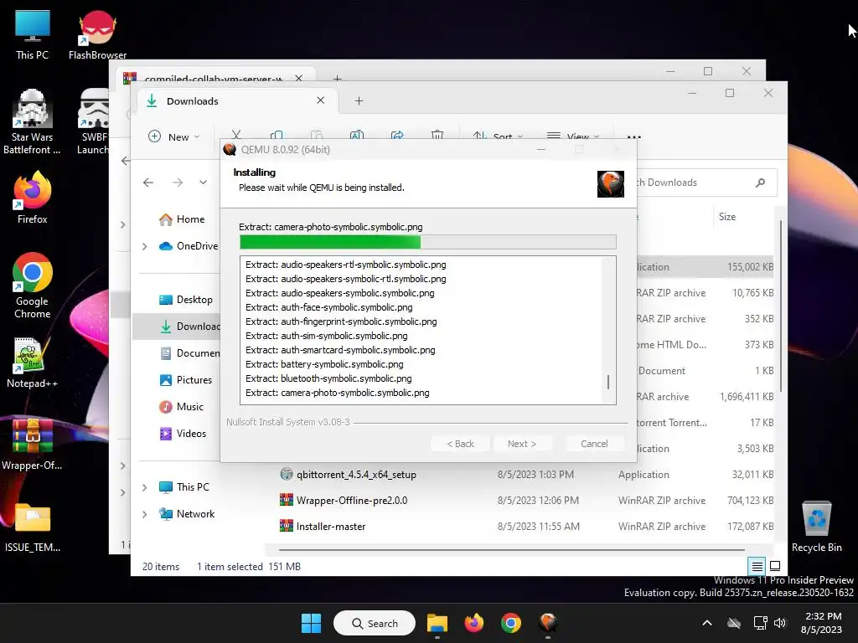Open This PC desktop icon
This screenshot has width=858, height=643.
coord(33,33)
